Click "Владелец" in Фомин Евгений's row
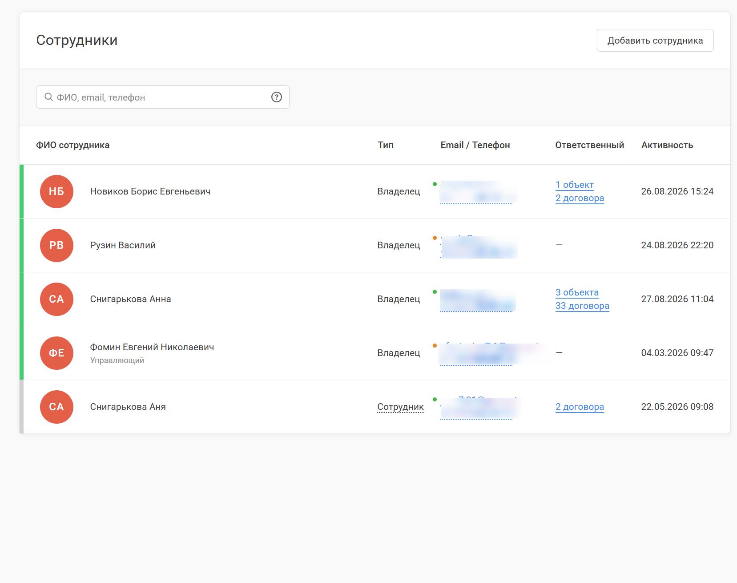This screenshot has height=583, width=737. click(x=399, y=353)
